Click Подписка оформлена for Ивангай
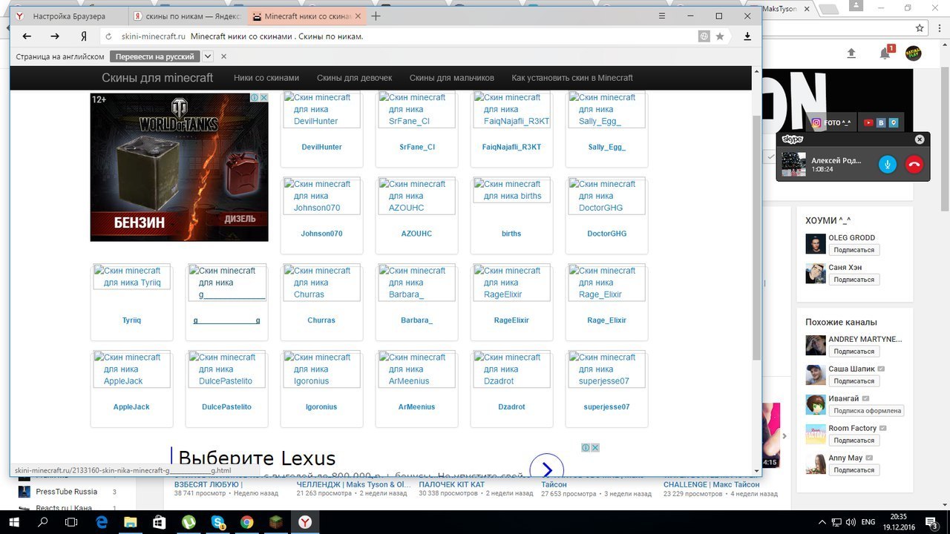Viewport: 950px width, 534px height. click(867, 411)
